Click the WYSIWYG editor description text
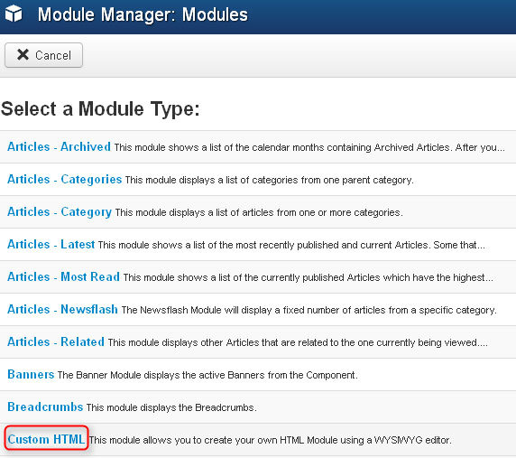The image size is (516, 458). tap(270, 440)
